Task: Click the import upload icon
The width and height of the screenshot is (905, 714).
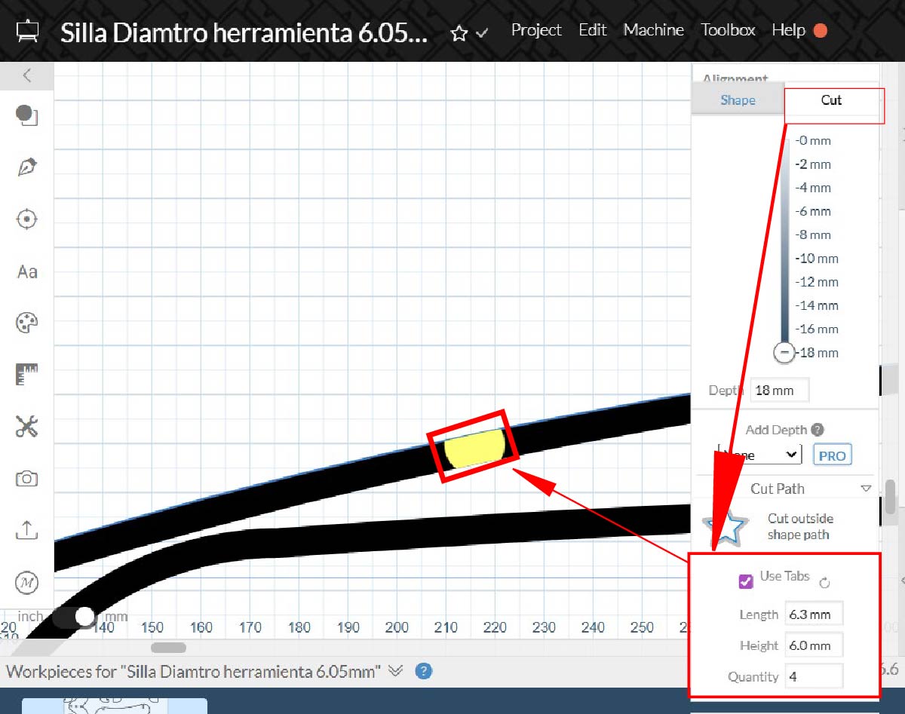Action: click(x=27, y=530)
